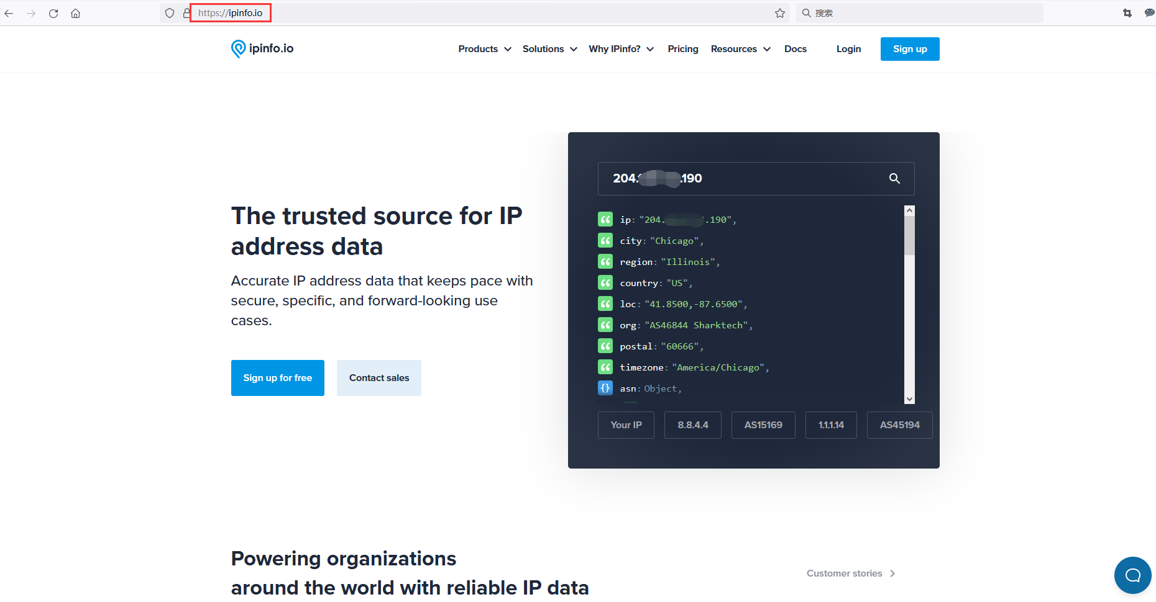Open the support chat widget button
The width and height of the screenshot is (1156, 602).
[1132, 575]
